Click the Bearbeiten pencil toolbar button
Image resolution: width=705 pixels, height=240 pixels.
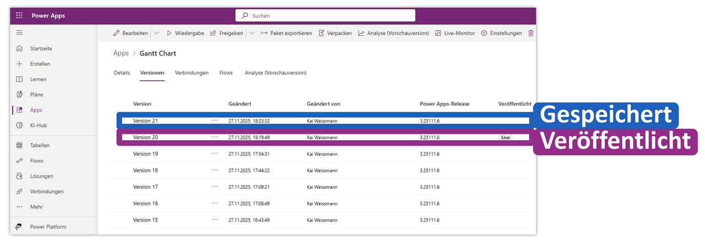[131, 33]
